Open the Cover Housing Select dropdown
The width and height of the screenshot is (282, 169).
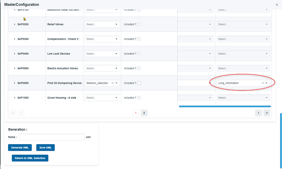coord(102,98)
